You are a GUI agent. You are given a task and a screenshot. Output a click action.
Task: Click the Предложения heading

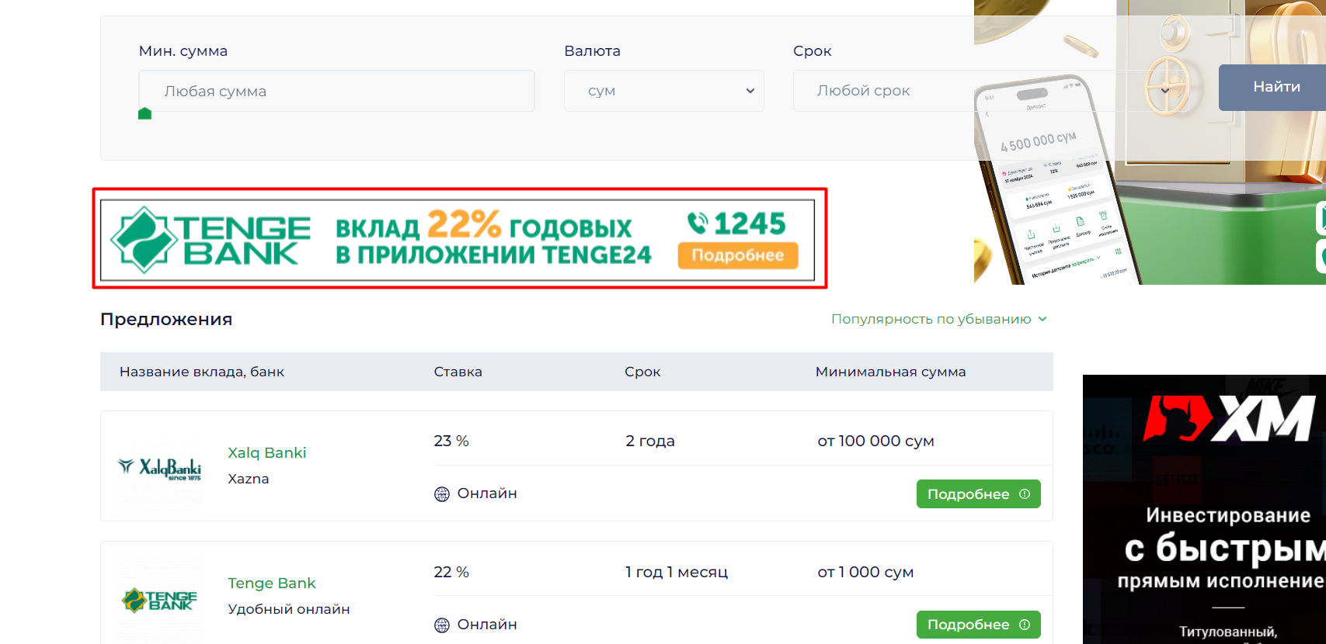(x=166, y=319)
